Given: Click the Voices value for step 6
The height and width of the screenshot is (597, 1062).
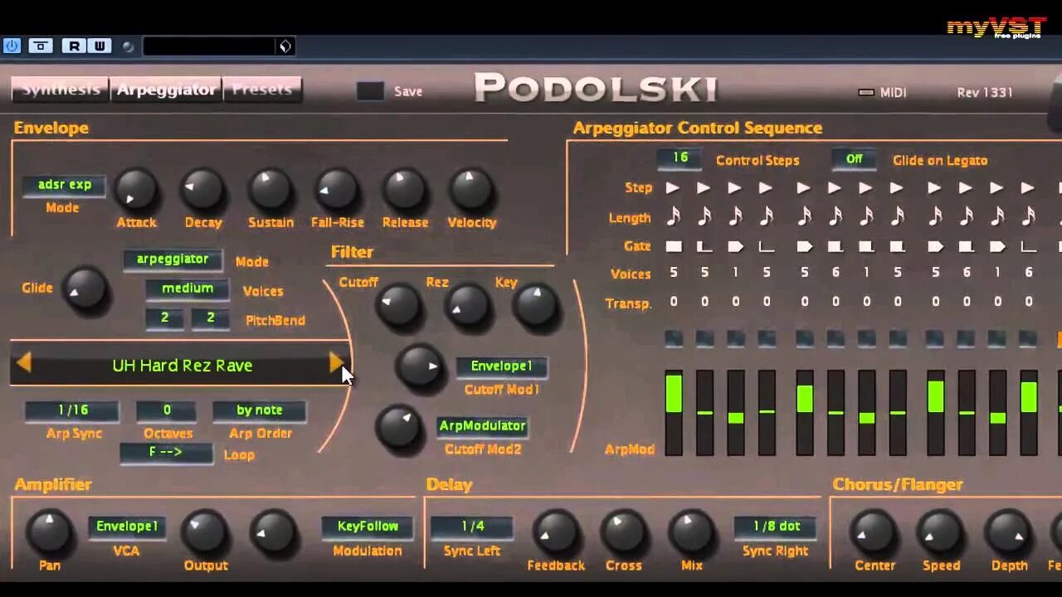Looking at the screenshot, I should 835,274.
